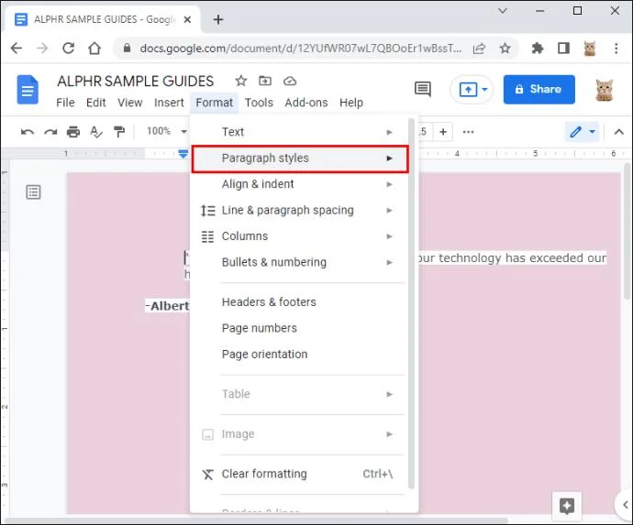The width and height of the screenshot is (633, 525).
Task: Select the Paint format tool
Action: (119, 132)
